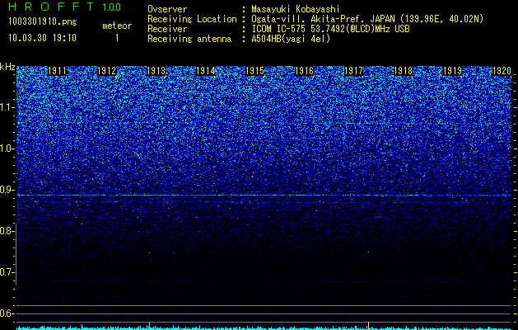Click the HROFFT 1.0.0 title text
The height and width of the screenshot is (330, 518).
[65, 7]
